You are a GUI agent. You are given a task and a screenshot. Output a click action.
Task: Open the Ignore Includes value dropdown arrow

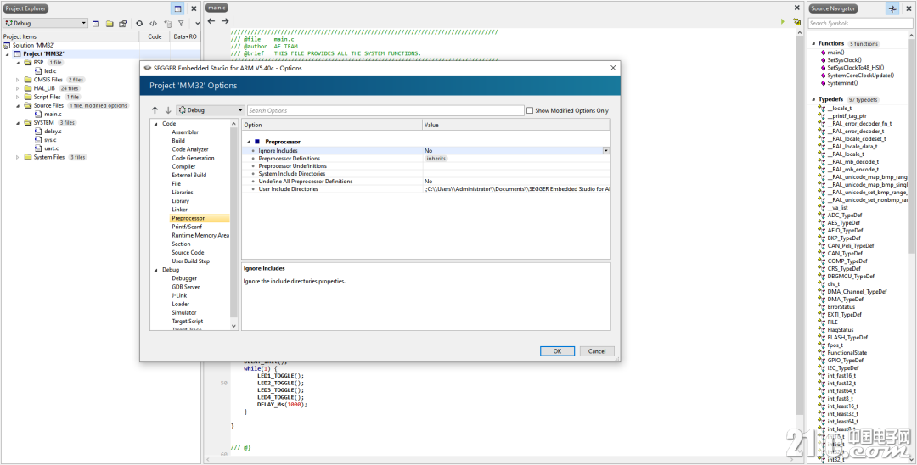pos(606,151)
